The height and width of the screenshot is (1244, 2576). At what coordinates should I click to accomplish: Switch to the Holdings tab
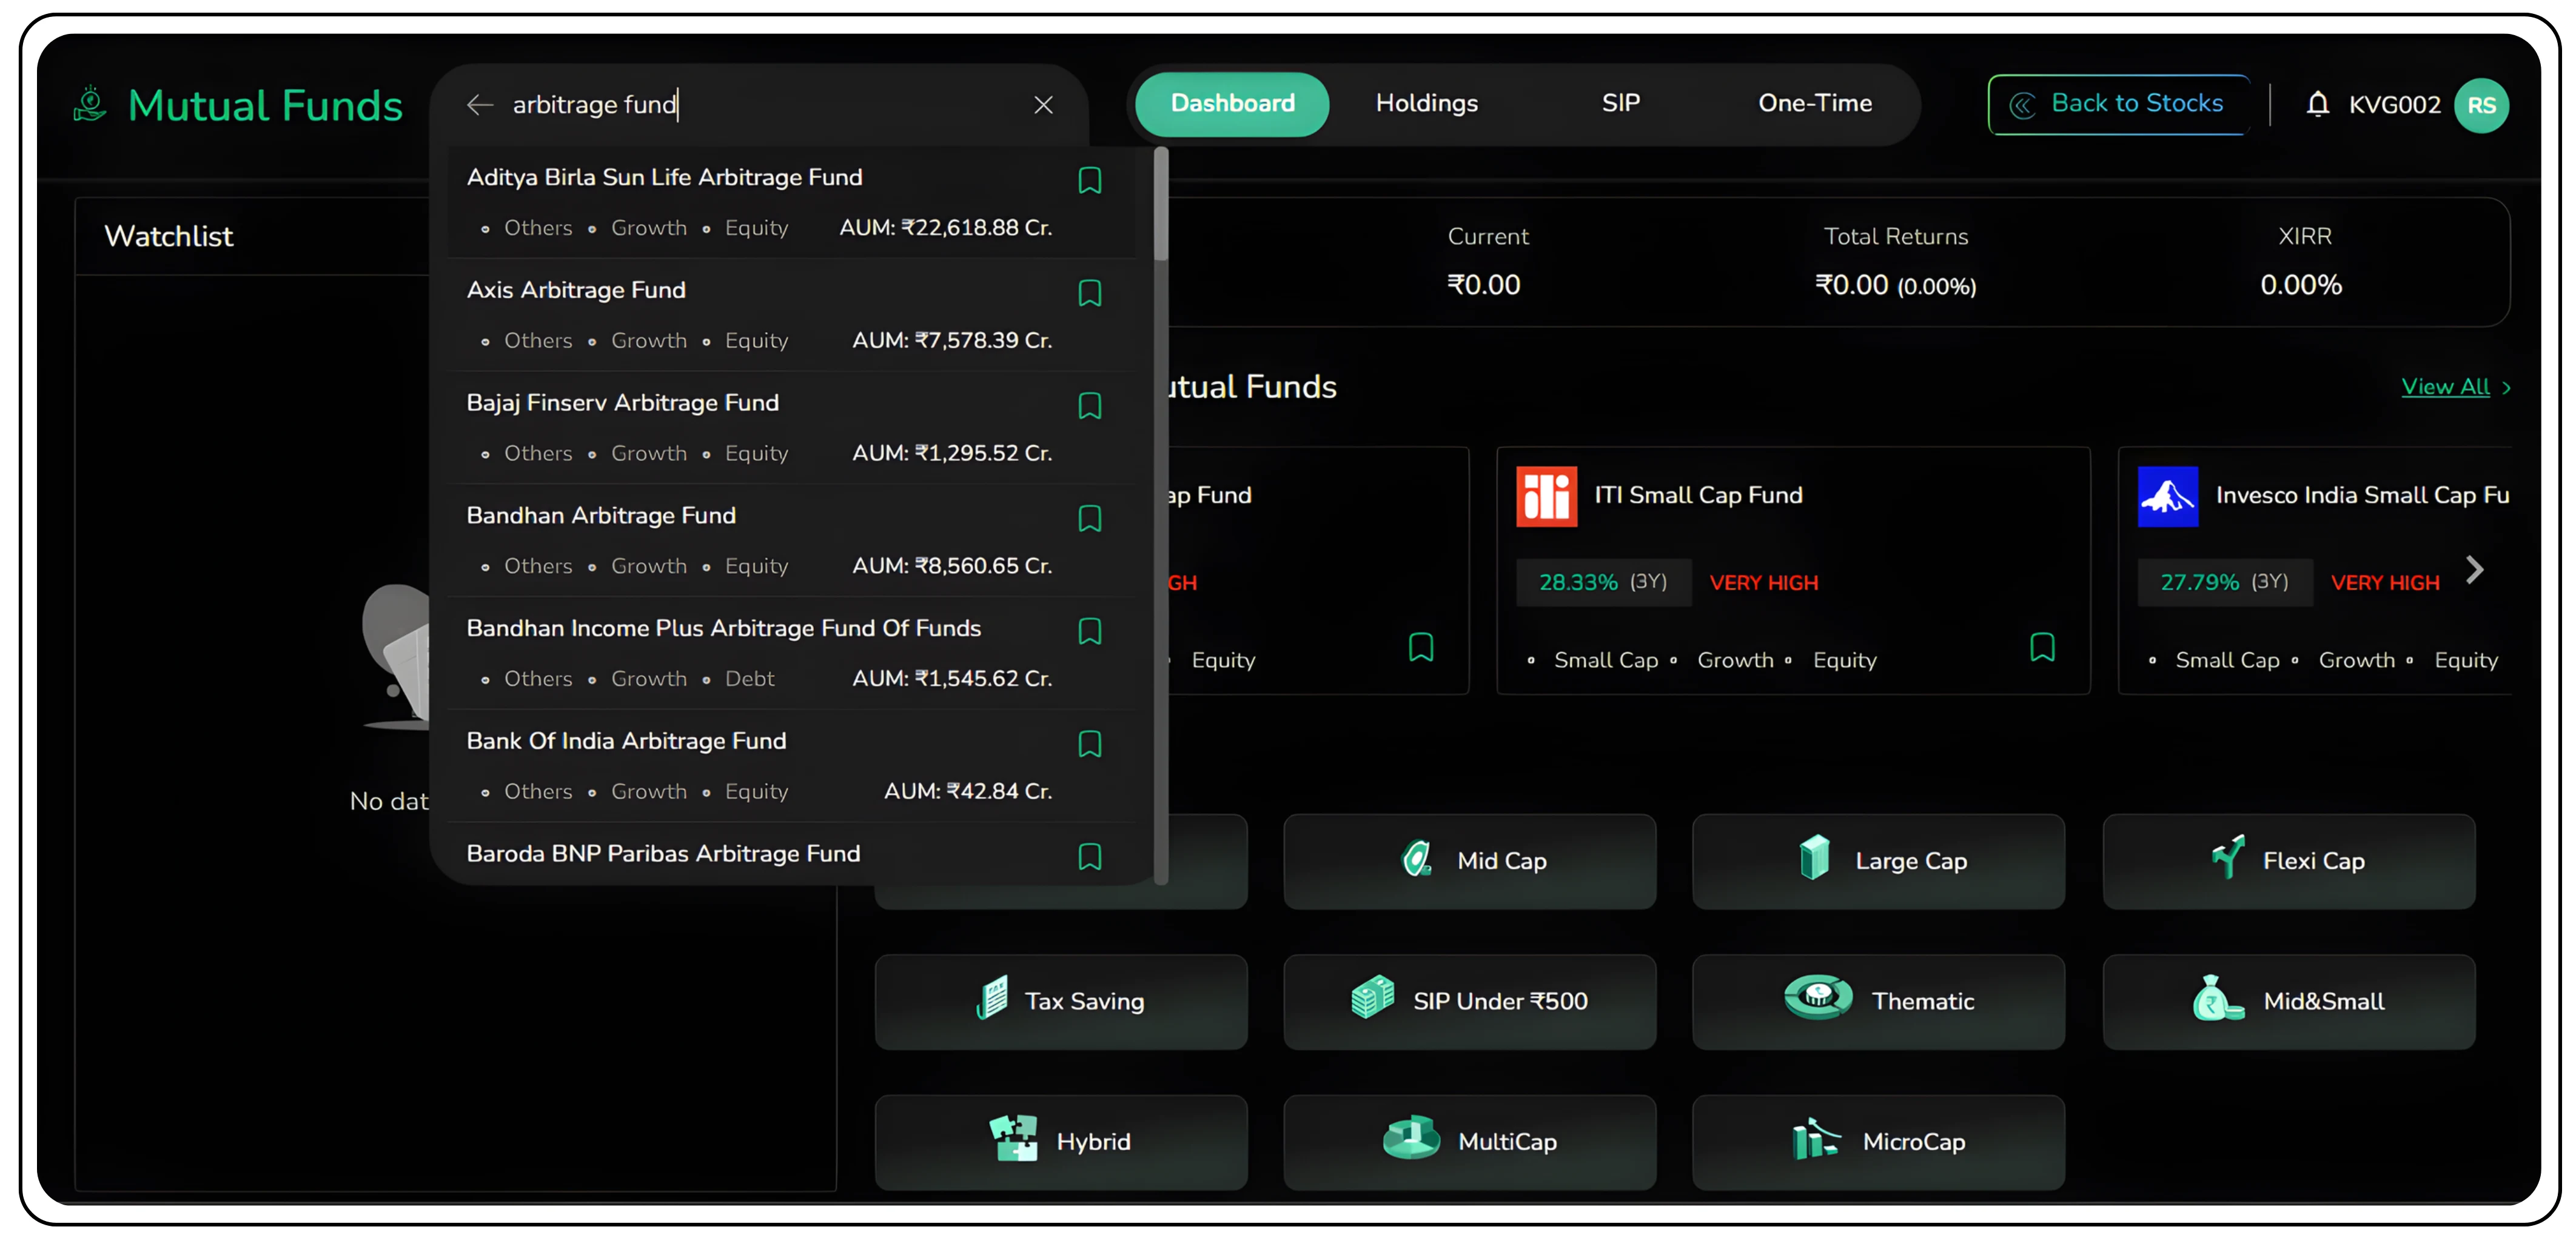click(1426, 104)
